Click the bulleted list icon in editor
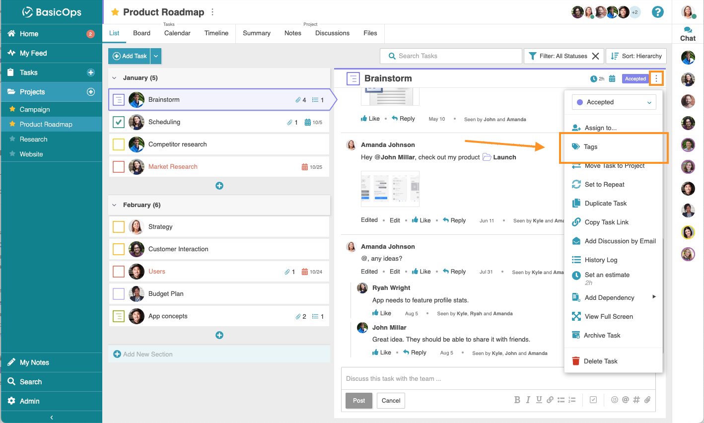Image resolution: width=704 pixels, height=423 pixels. point(561,400)
